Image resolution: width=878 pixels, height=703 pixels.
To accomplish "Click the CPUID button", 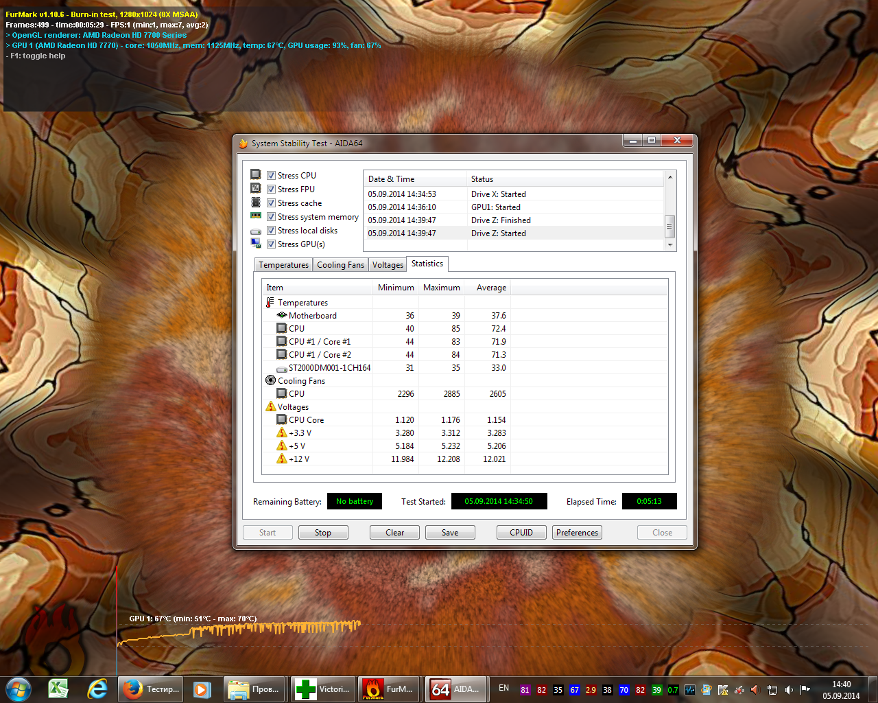I will (x=521, y=533).
